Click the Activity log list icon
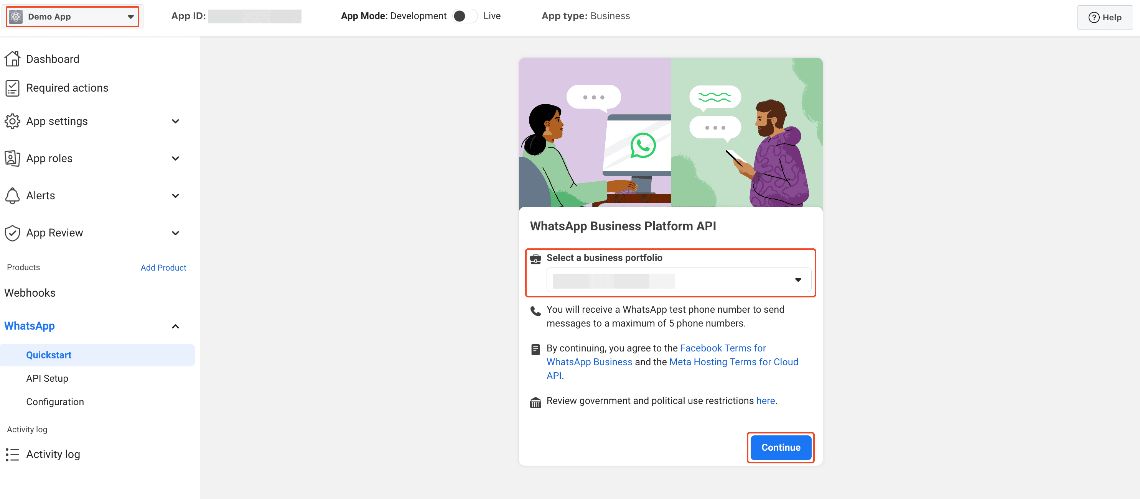 coord(12,455)
